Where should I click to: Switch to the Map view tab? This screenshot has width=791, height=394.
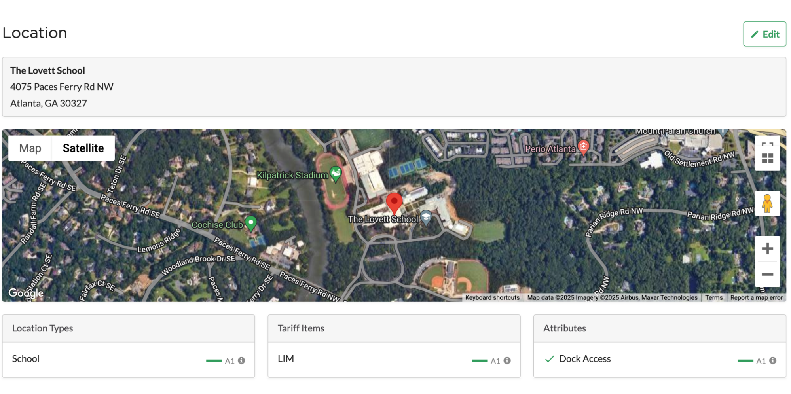click(x=30, y=148)
